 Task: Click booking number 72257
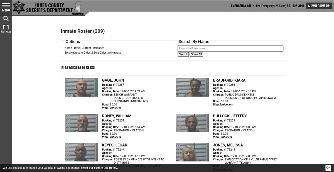(120, 85)
